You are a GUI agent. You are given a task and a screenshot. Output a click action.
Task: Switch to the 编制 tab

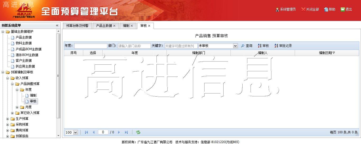126,26
